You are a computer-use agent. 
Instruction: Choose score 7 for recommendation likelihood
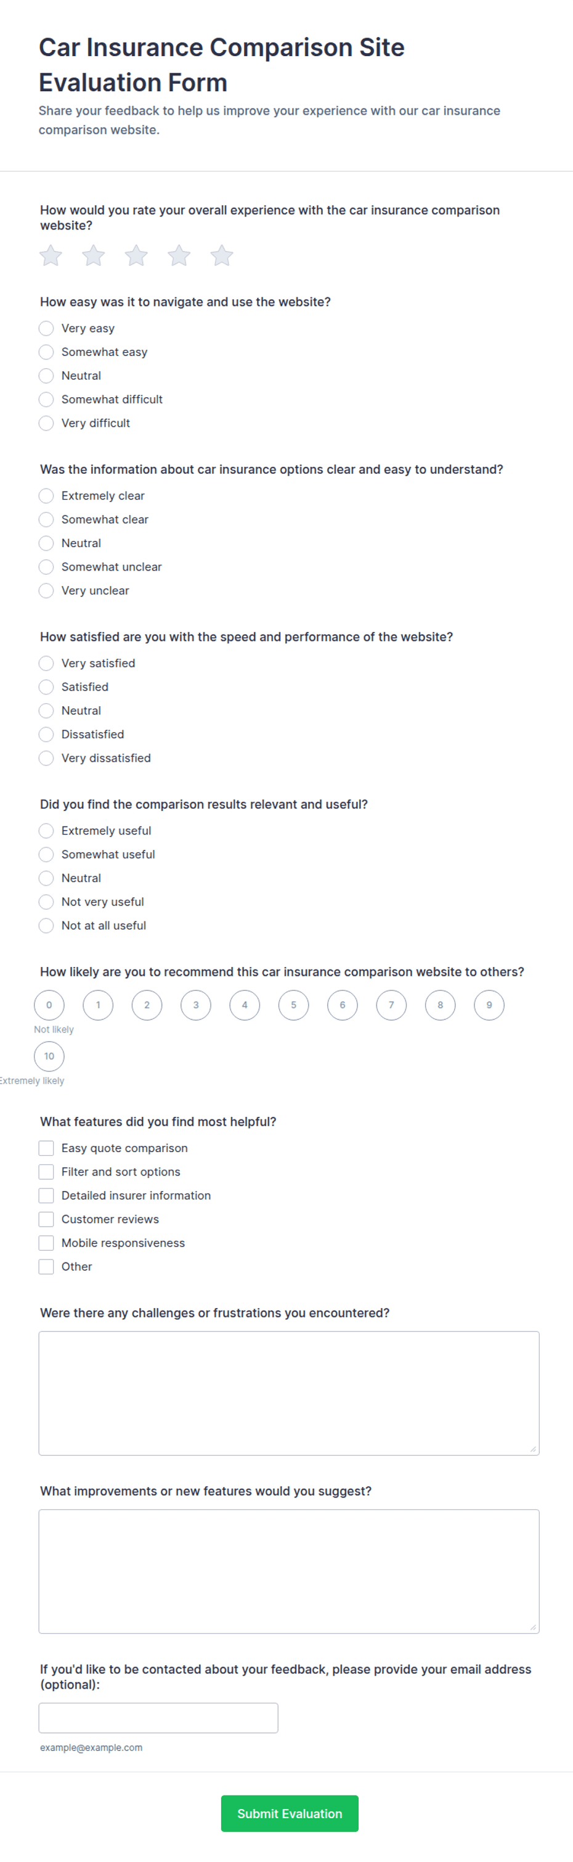click(391, 1005)
